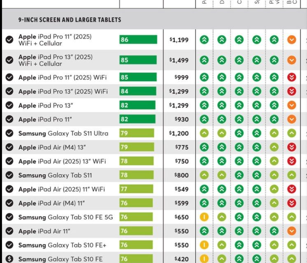Click the checkmark beside Apple iPad Pro 13" (2025) WiFi
This screenshot has width=307, height=263.
tap(9, 91)
